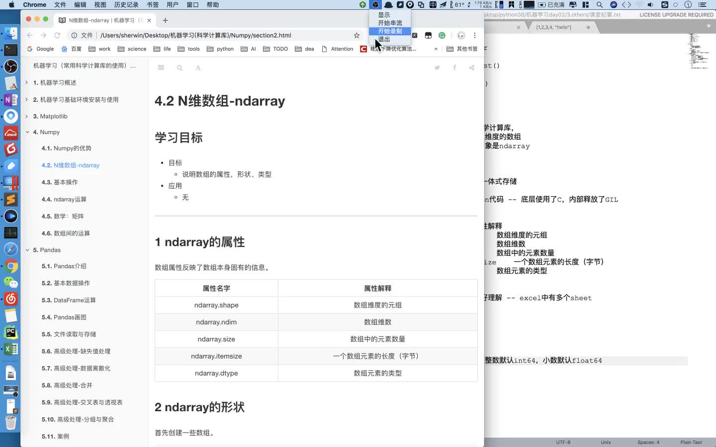Click the ndarray.dtype table cell
Viewport: 716px width, 447px height.
click(216, 373)
